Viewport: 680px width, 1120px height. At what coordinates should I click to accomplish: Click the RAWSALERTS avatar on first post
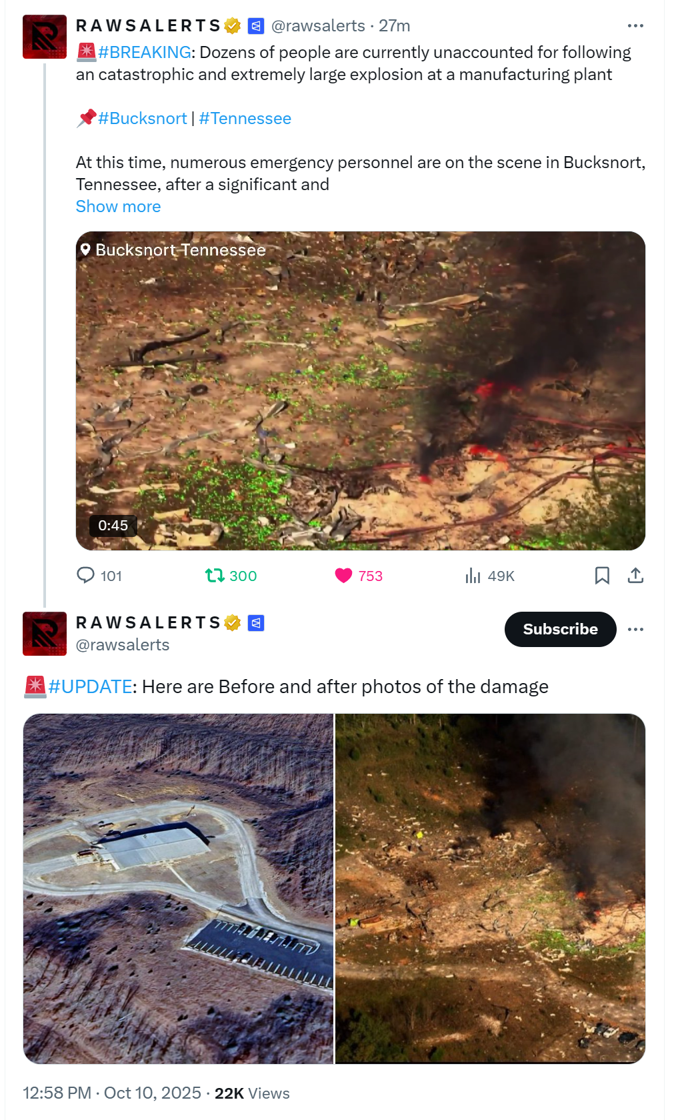coord(45,37)
